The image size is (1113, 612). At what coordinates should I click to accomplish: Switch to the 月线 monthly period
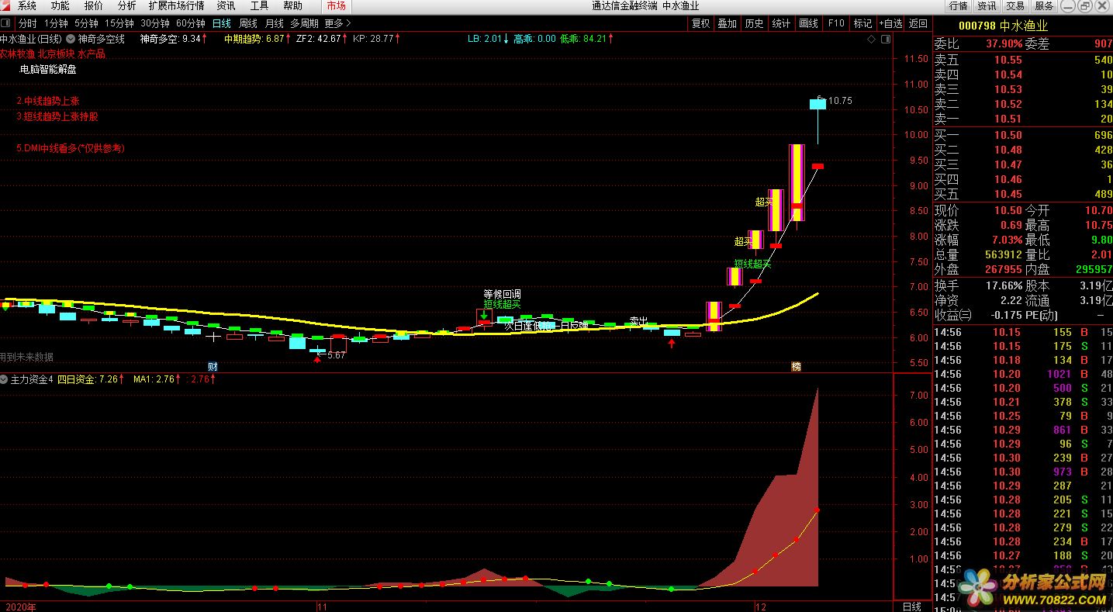pos(275,23)
